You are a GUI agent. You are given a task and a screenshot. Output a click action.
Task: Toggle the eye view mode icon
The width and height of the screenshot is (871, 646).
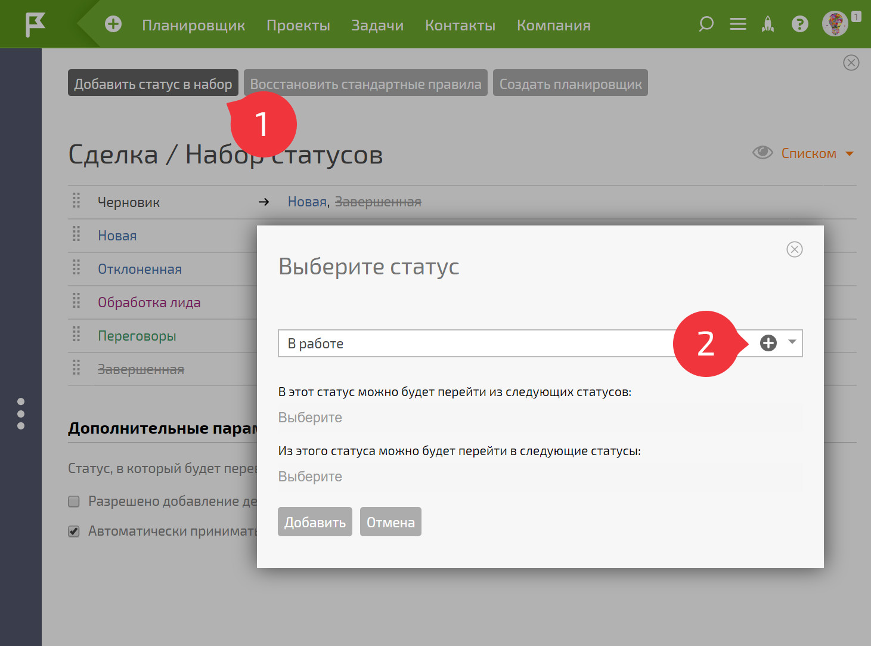[x=762, y=153]
